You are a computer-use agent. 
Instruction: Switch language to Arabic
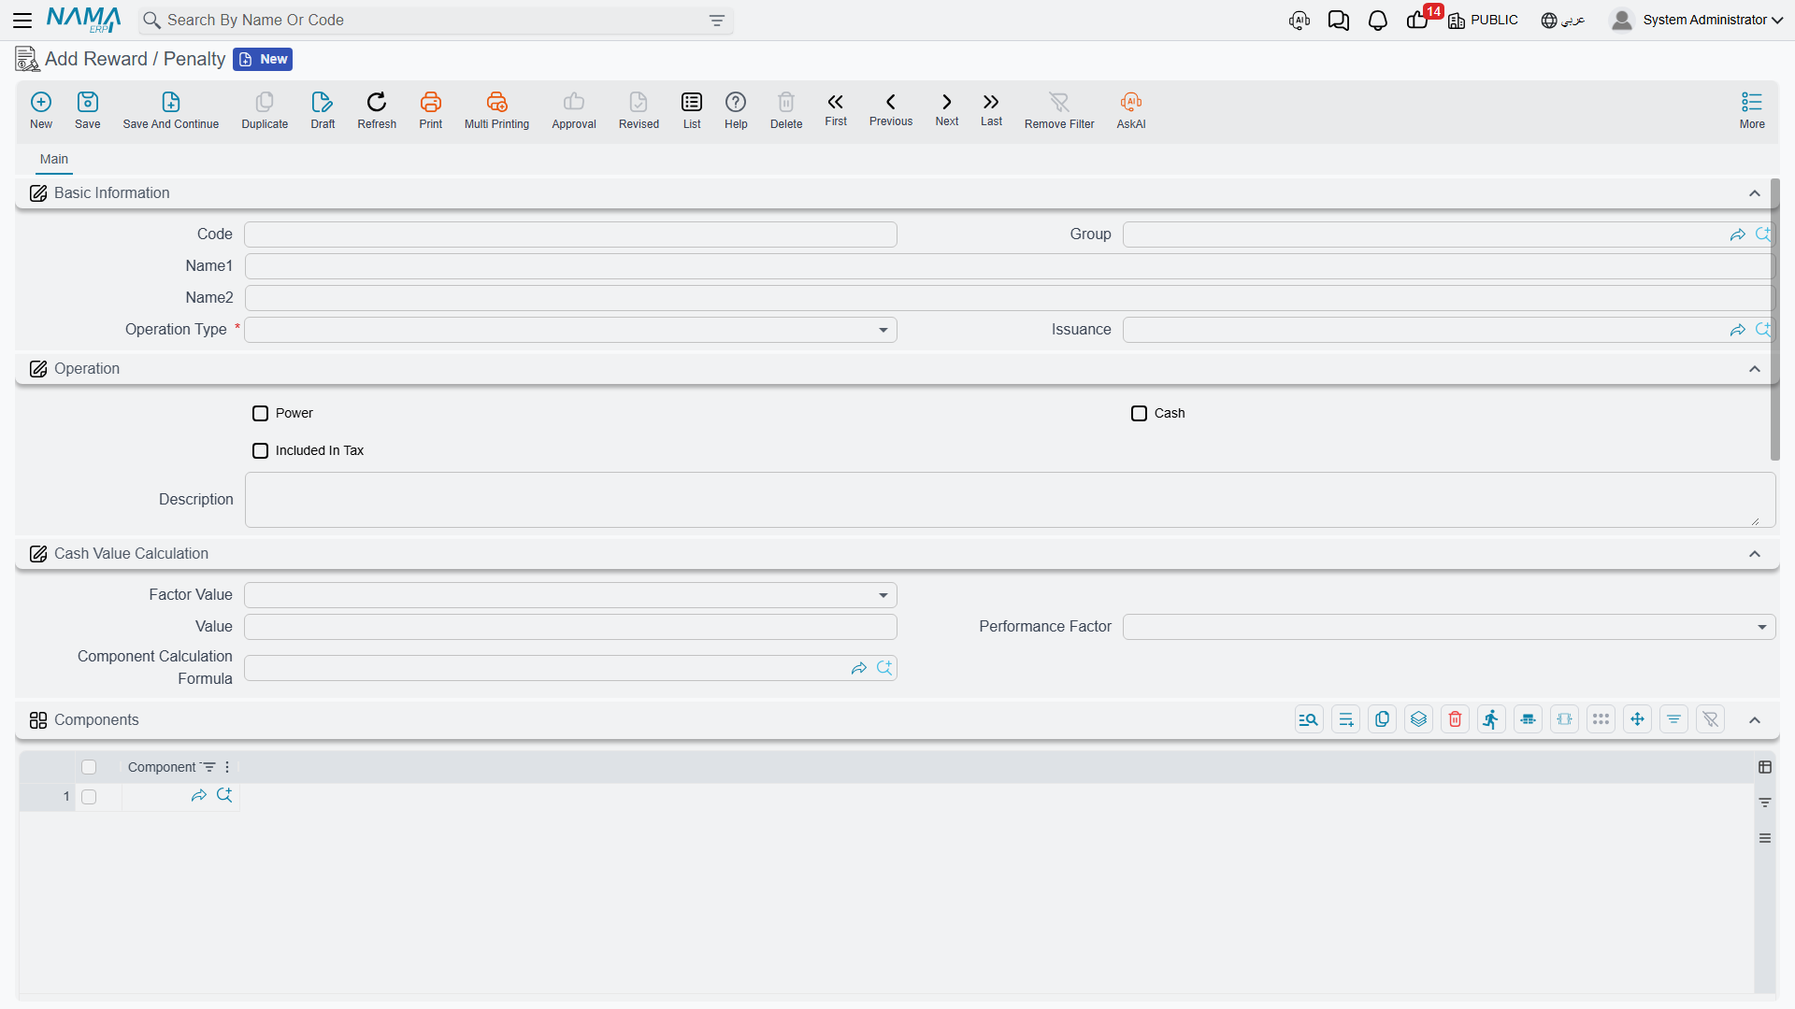tap(1563, 21)
